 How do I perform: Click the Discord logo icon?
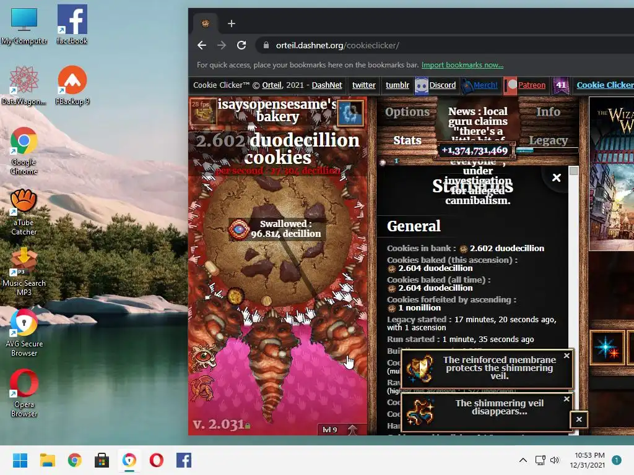click(x=421, y=85)
